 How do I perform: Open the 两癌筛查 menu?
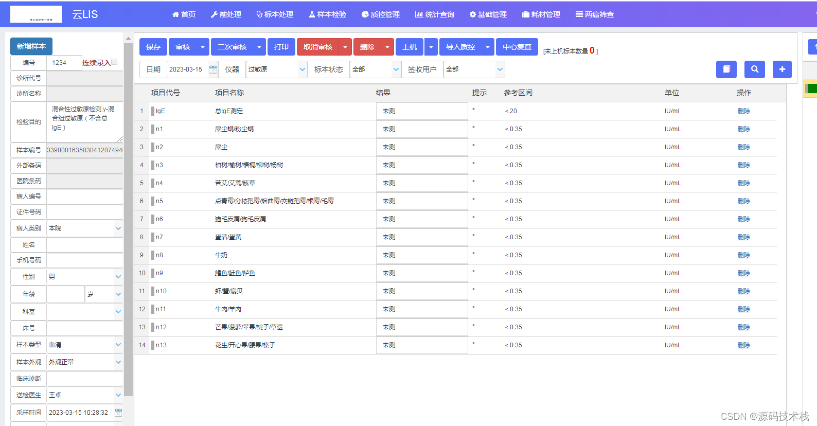[x=595, y=14]
